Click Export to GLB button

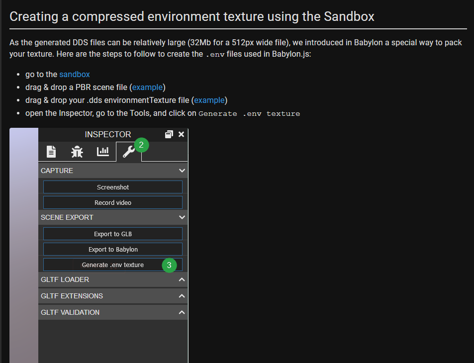[113, 234]
